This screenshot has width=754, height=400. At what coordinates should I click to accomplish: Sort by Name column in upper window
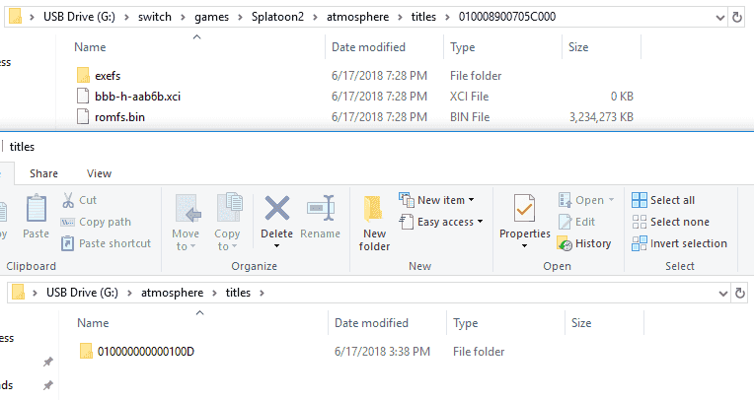pos(90,47)
